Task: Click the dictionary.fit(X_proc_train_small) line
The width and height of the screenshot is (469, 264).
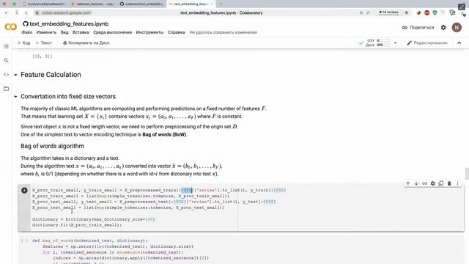Action: 77,225
